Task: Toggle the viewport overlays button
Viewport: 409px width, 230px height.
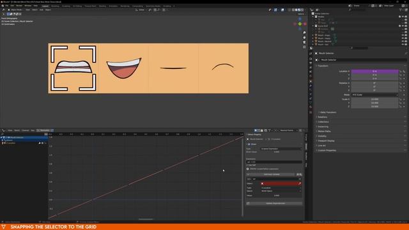Action: pos(282,10)
